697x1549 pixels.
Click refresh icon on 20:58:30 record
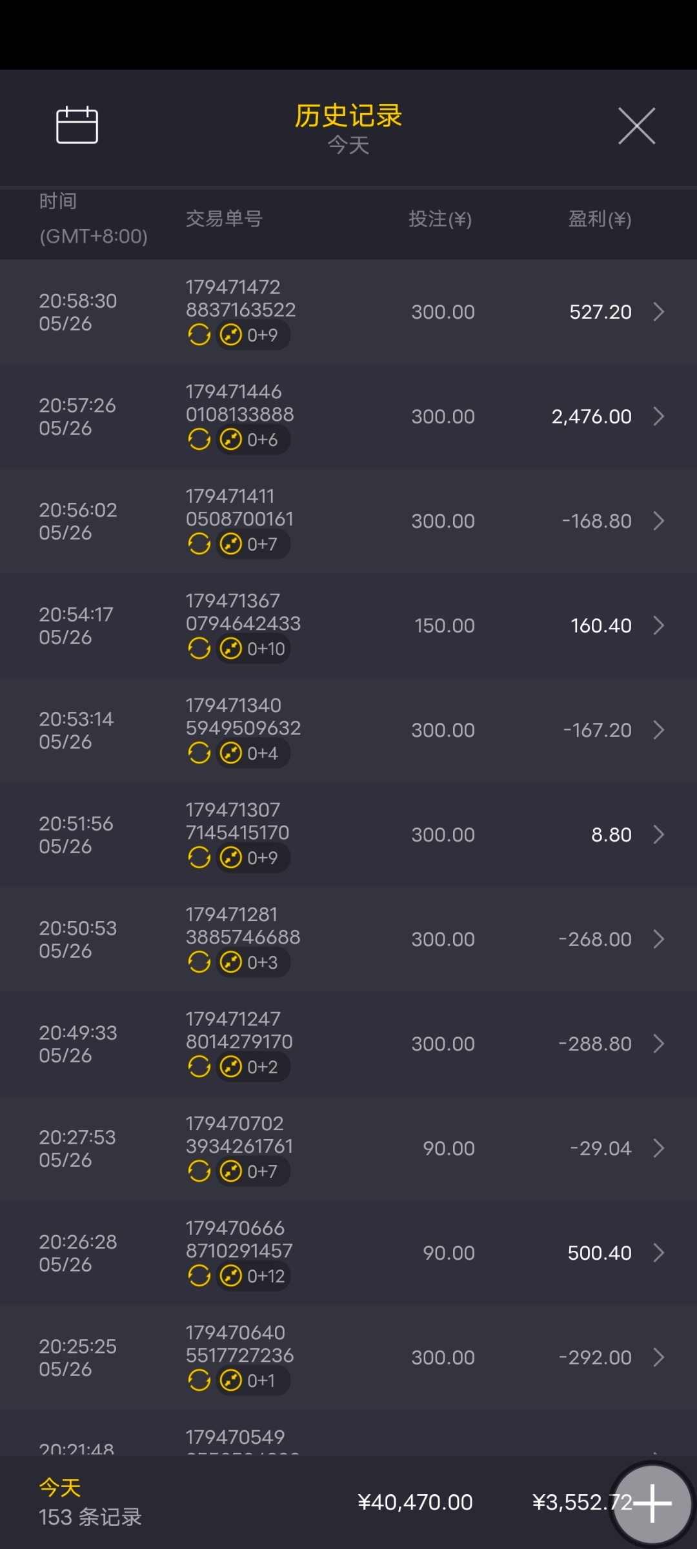(199, 335)
